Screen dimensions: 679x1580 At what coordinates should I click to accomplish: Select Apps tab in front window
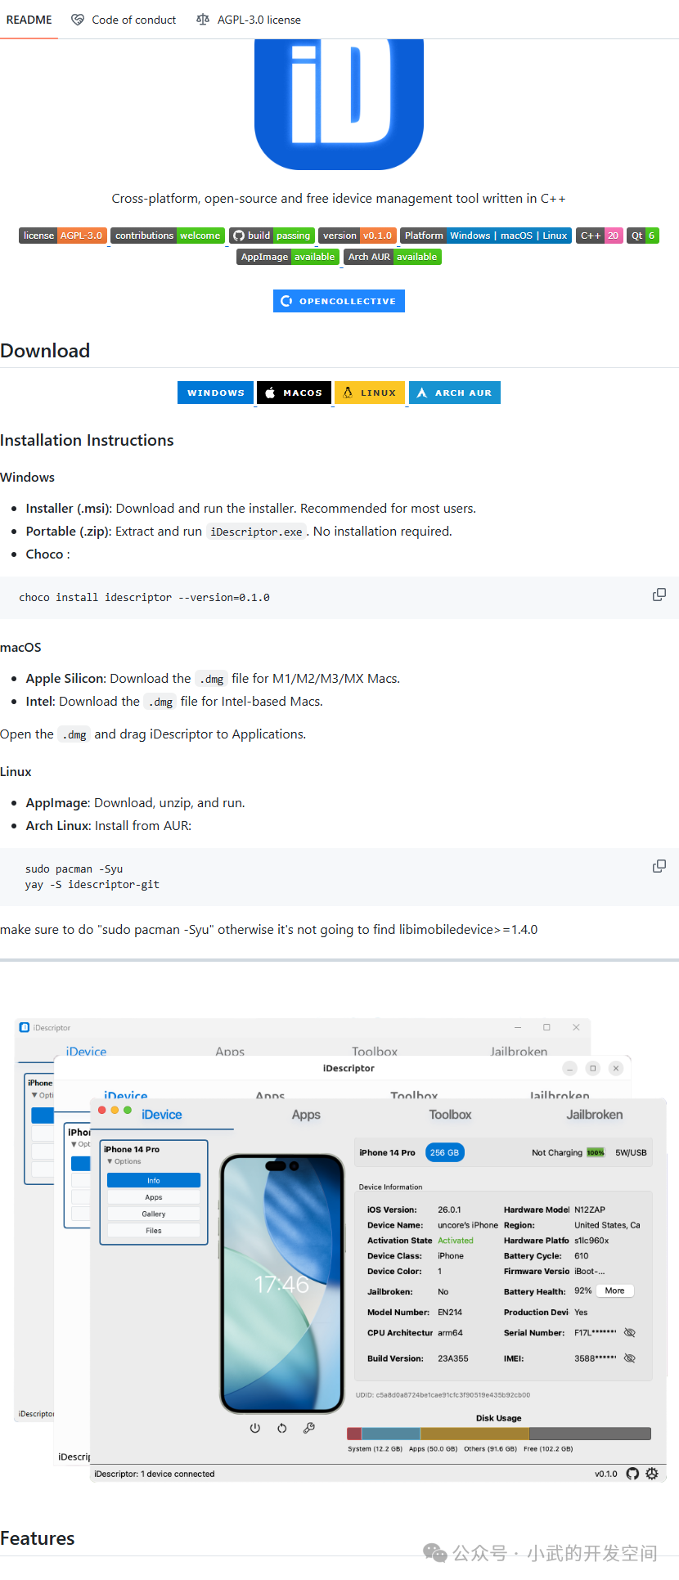pos(306,1115)
